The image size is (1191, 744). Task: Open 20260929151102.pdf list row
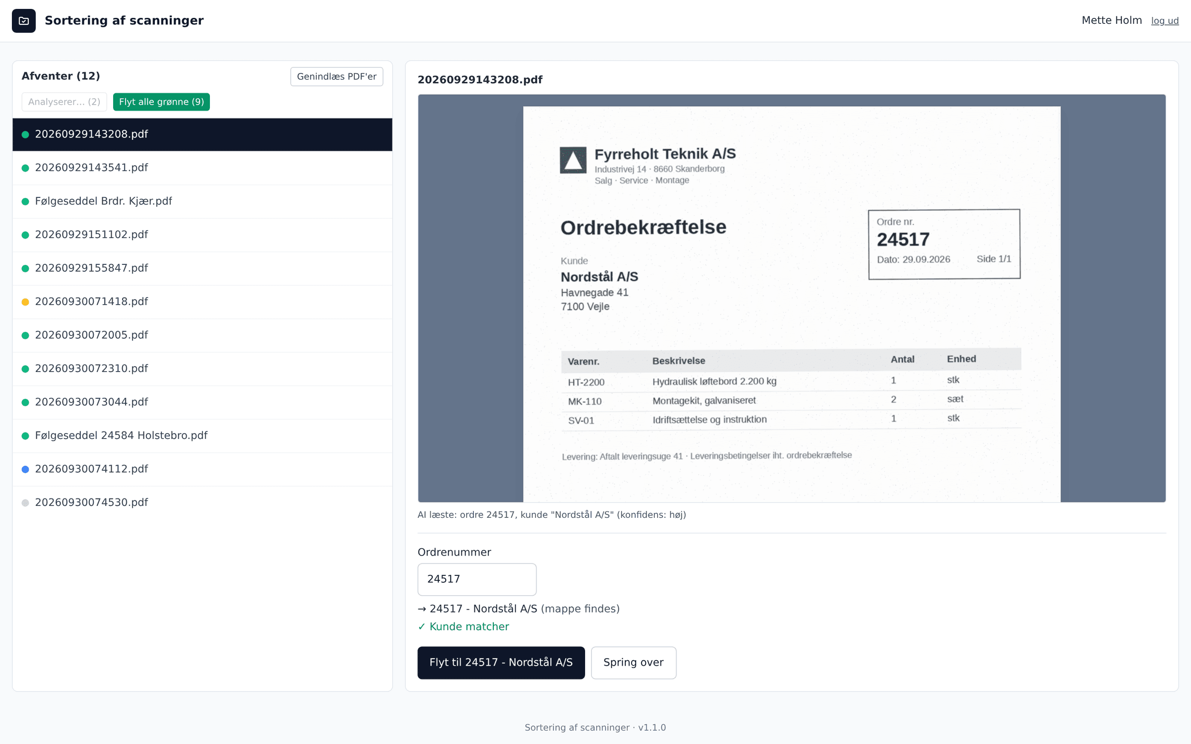pyautogui.click(x=202, y=235)
